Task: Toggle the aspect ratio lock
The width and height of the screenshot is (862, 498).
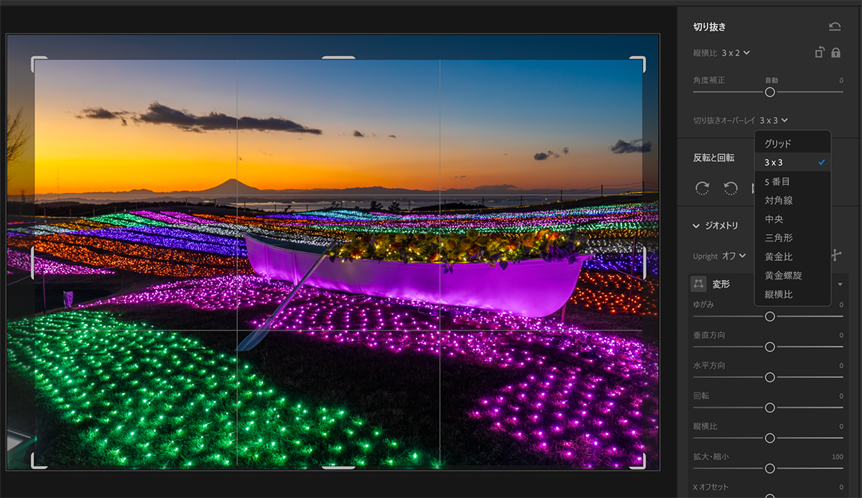Action: click(836, 52)
